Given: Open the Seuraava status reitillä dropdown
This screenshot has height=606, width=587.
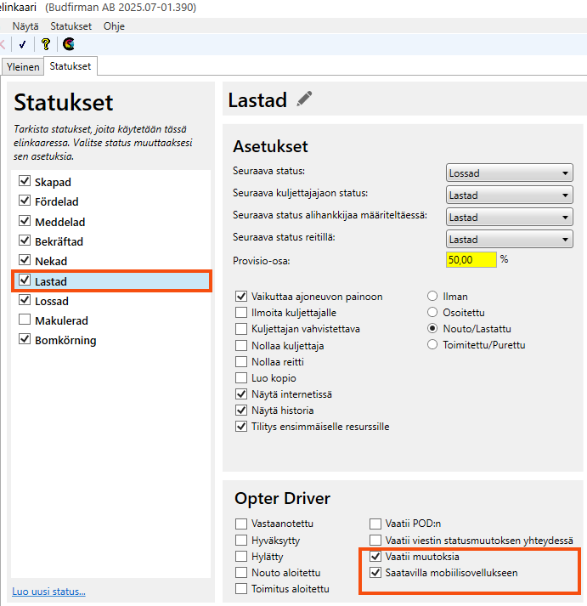Looking at the screenshot, I should [509, 240].
